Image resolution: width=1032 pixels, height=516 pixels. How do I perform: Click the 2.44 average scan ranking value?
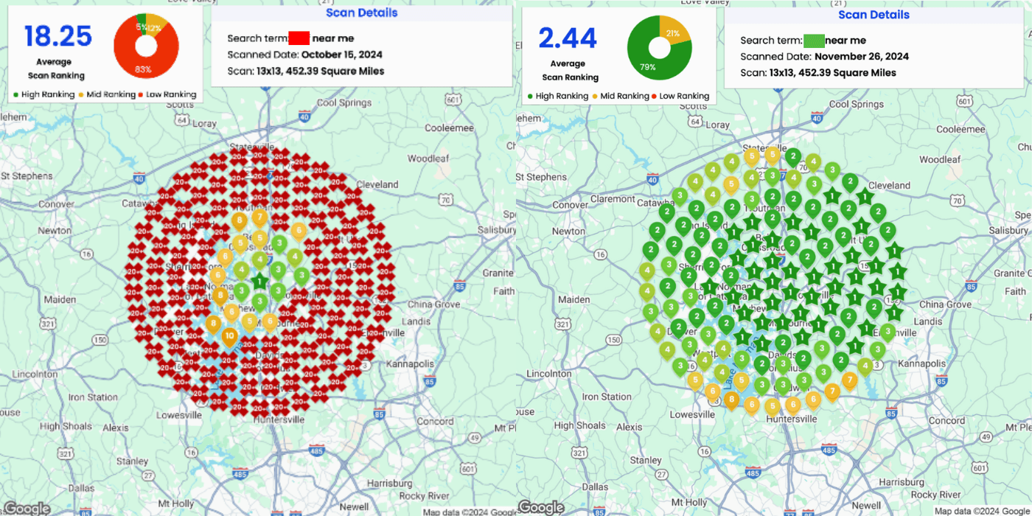click(567, 37)
